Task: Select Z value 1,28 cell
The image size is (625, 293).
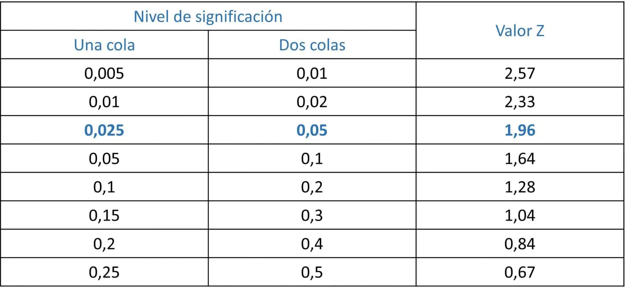Action: pos(520,187)
